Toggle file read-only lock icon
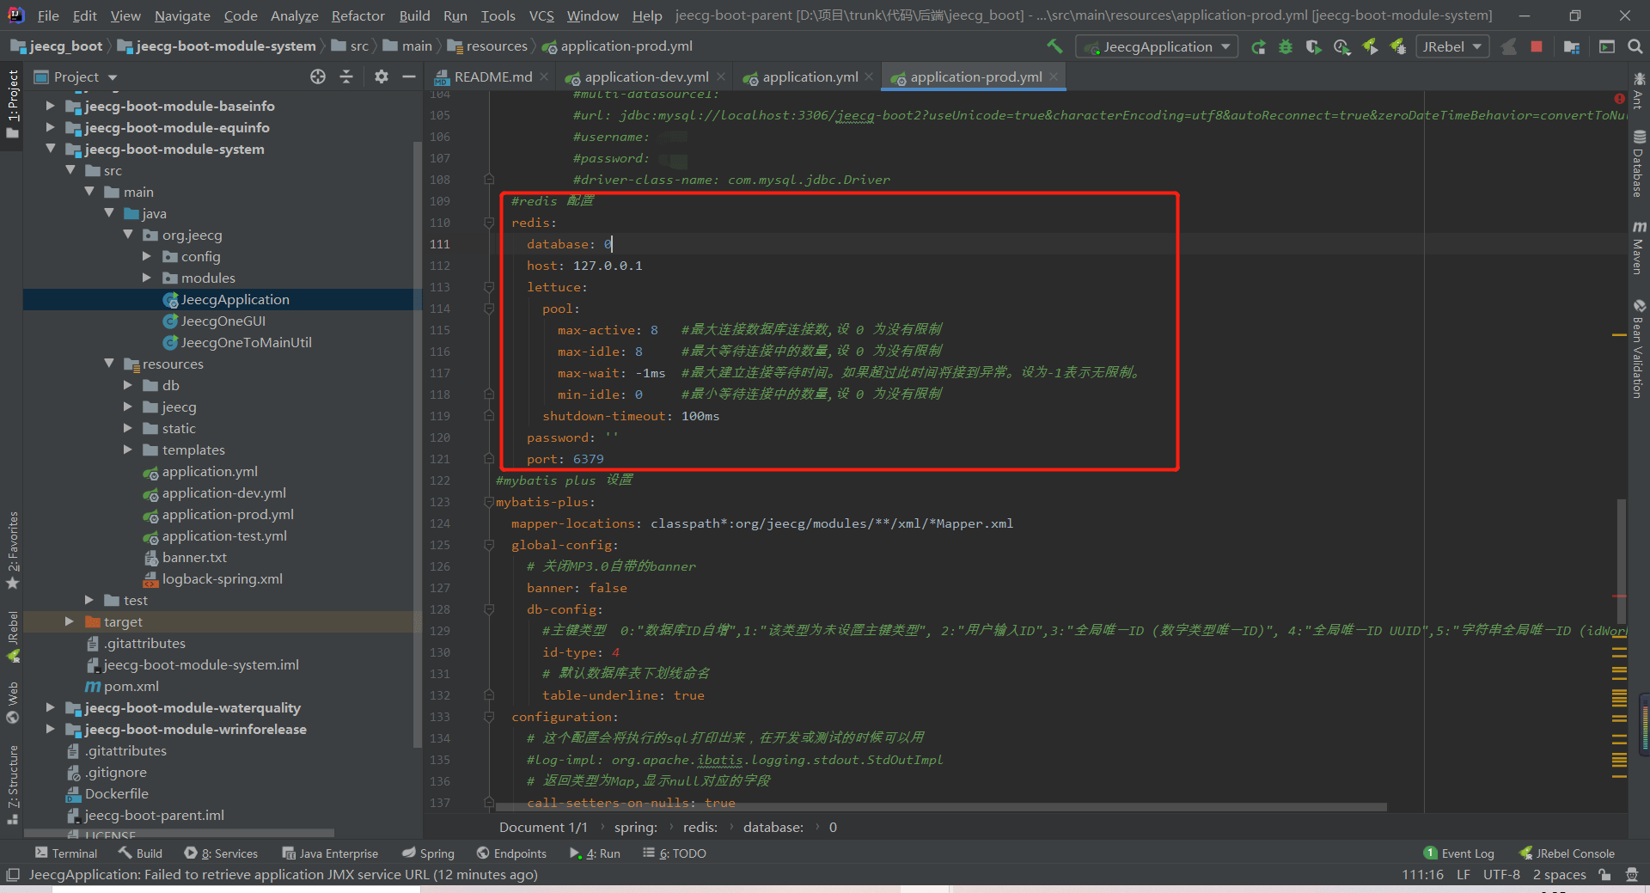The width and height of the screenshot is (1650, 893). point(1604,875)
